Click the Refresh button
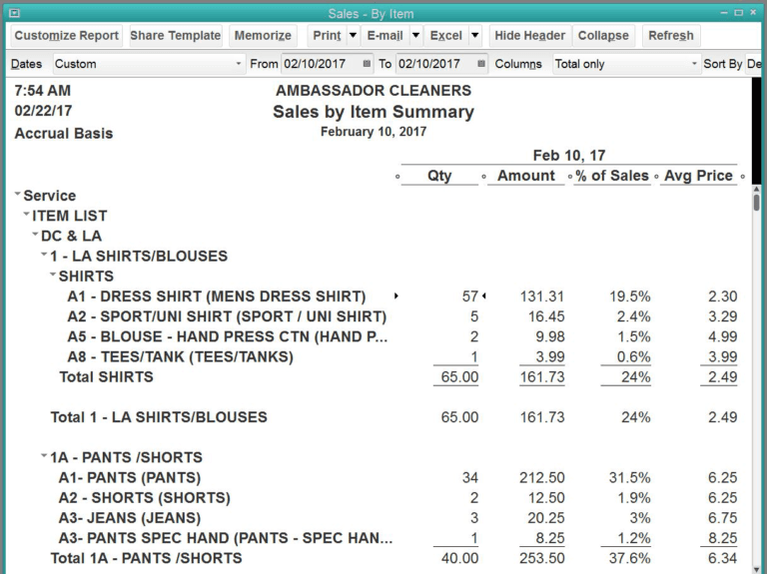This screenshot has width=767, height=574. pyautogui.click(x=670, y=36)
